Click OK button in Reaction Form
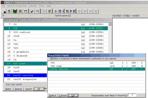The height and width of the screenshot is (98, 148). click(73, 96)
